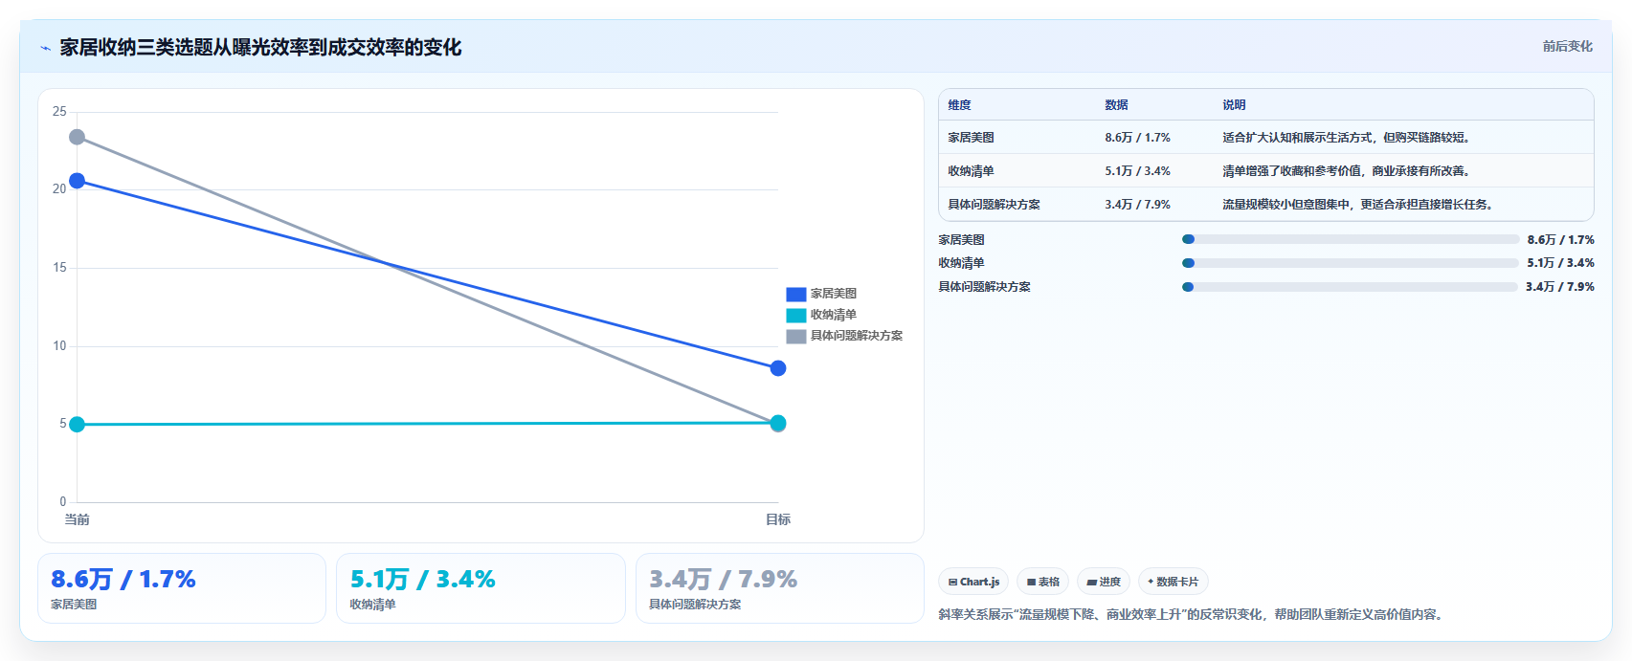Image resolution: width=1632 pixels, height=661 pixels.
Task: Click the title trend icon beside 家居收纳 heading
Action: 45,48
